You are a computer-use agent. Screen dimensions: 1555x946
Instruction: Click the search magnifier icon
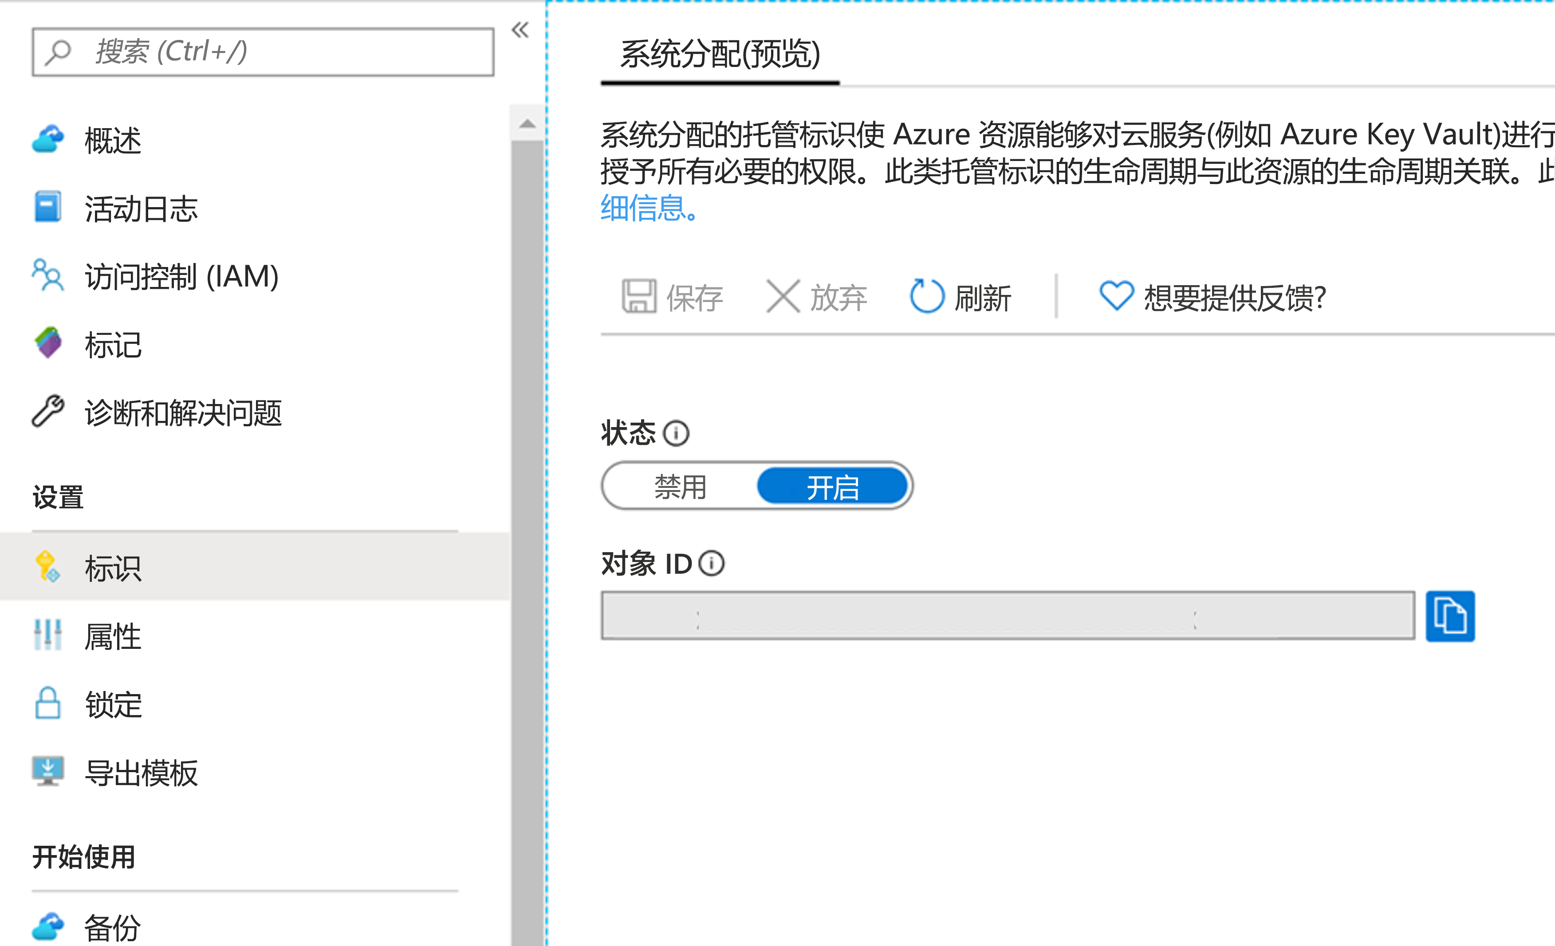click(58, 52)
